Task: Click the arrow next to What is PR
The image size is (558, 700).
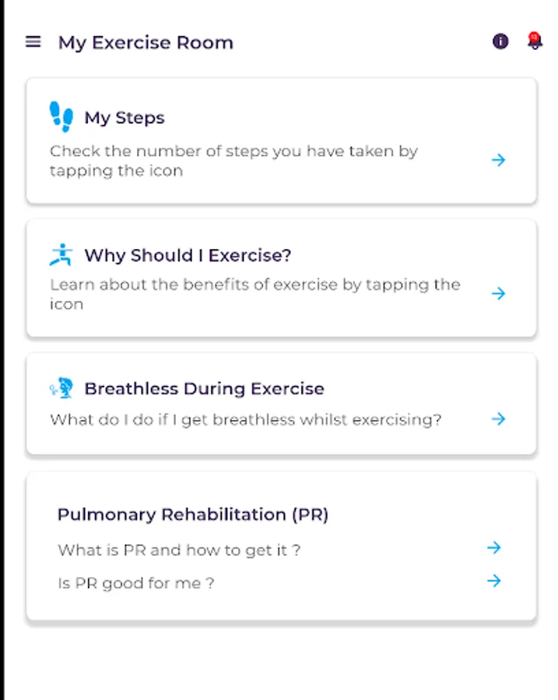Action: tap(493, 548)
